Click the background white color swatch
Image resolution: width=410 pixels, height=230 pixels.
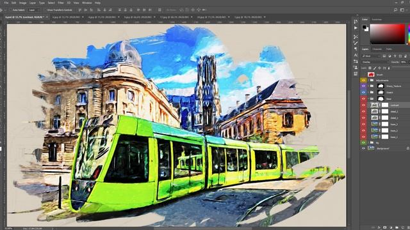pos(366,29)
